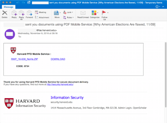
Task: Close the message window
Action: coord(3,2)
